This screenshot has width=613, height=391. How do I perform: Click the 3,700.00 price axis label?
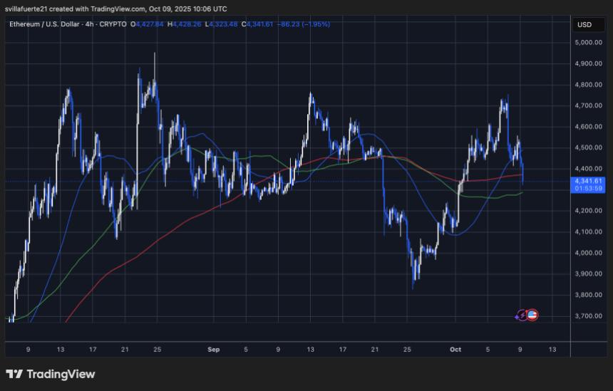pyautogui.click(x=589, y=316)
